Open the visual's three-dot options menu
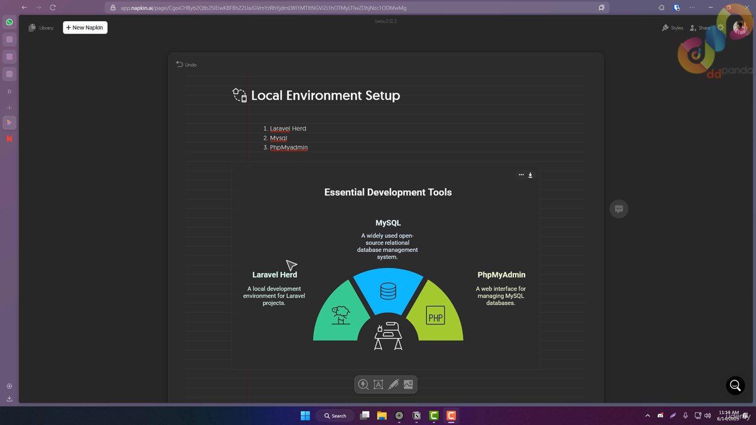The image size is (756, 425). point(521,175)
